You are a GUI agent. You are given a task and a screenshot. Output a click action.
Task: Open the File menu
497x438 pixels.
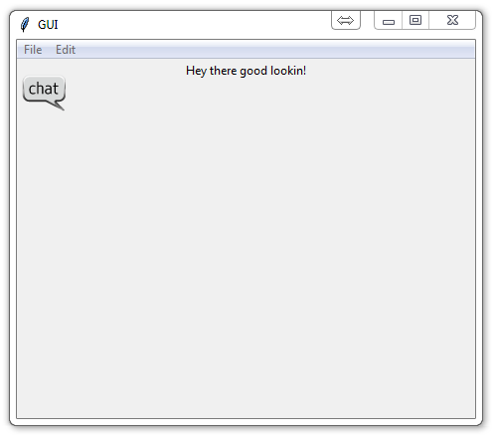(33, 50)
